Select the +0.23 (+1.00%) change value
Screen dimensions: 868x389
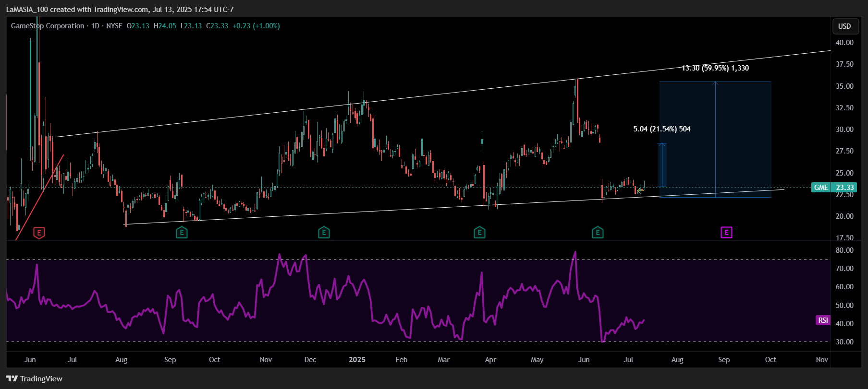pos(256,26)
